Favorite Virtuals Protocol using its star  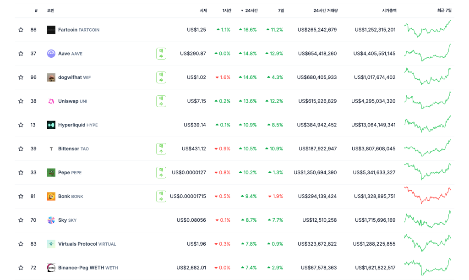coord(21,244)
